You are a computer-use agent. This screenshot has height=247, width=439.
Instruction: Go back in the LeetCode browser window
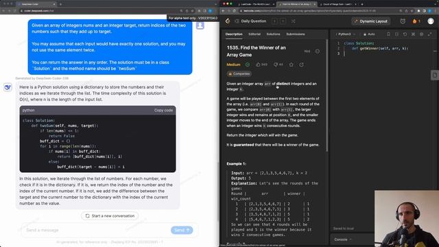(x=223, y=11)
